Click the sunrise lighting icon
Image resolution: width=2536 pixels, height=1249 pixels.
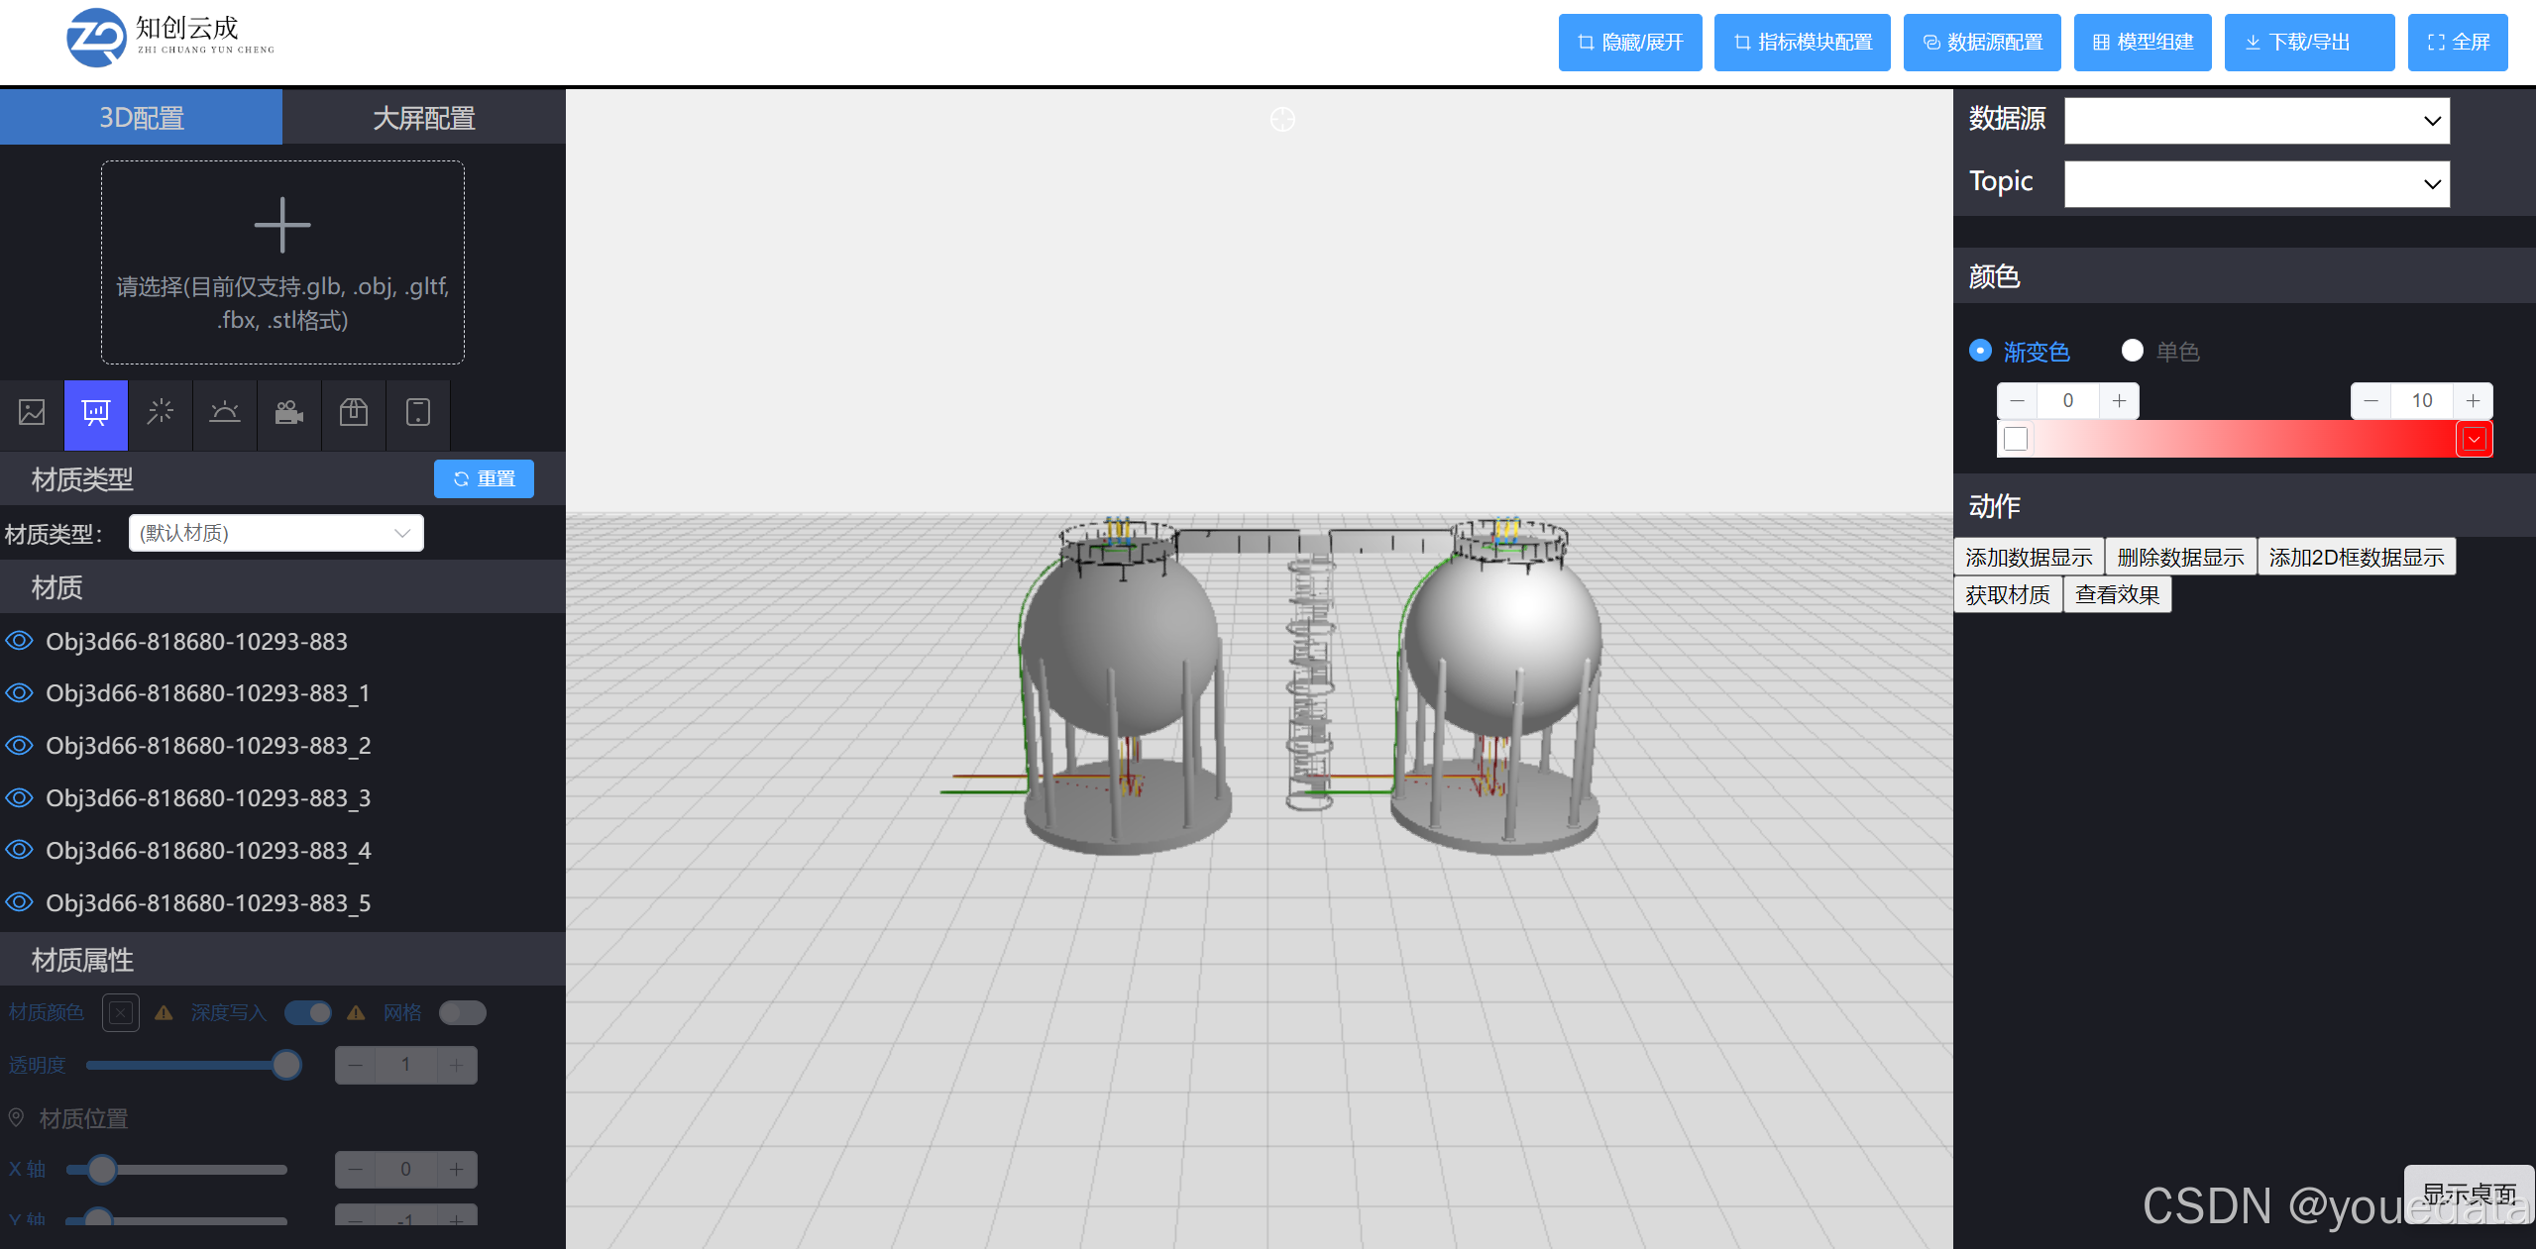point(224,415)
